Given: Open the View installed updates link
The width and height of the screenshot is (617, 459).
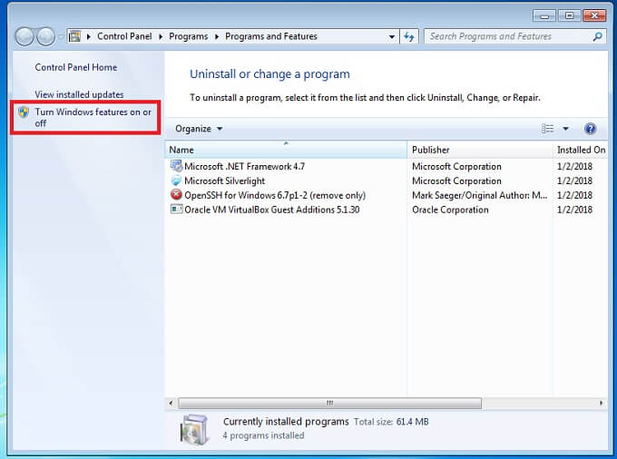Looking at the screenshot, I should click(x=79, y=94).
